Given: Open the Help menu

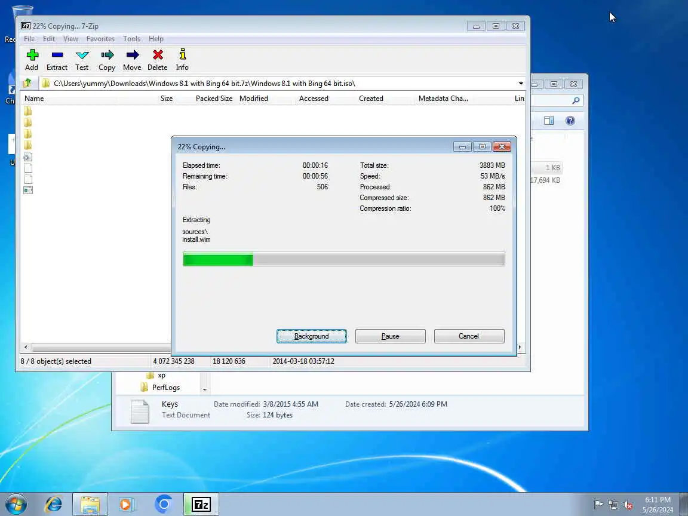Looking at the screenshot, I should coord(156,39).
